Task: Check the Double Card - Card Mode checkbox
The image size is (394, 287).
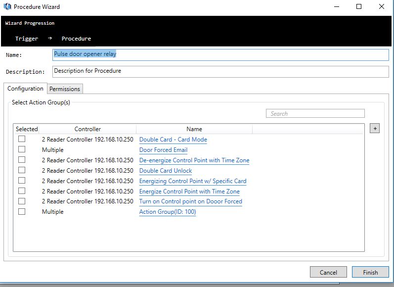Action: point(22,139)
